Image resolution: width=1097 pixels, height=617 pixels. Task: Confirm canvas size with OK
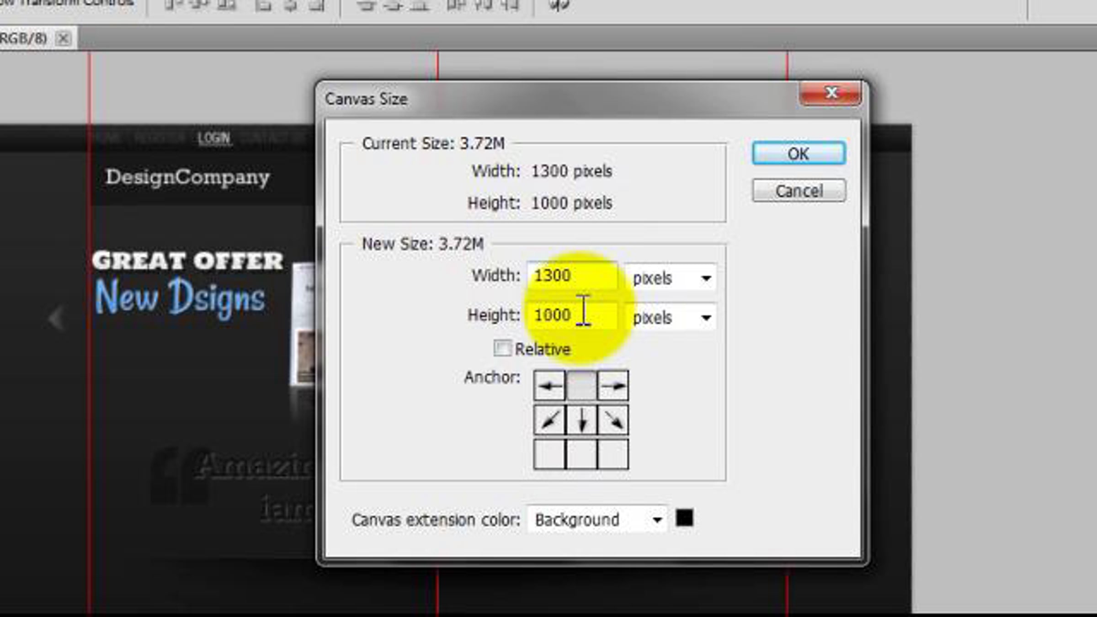coord(799,154)
